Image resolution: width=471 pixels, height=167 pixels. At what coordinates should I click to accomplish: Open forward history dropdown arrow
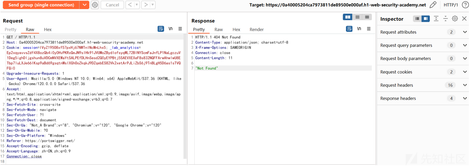pos(153,5)
